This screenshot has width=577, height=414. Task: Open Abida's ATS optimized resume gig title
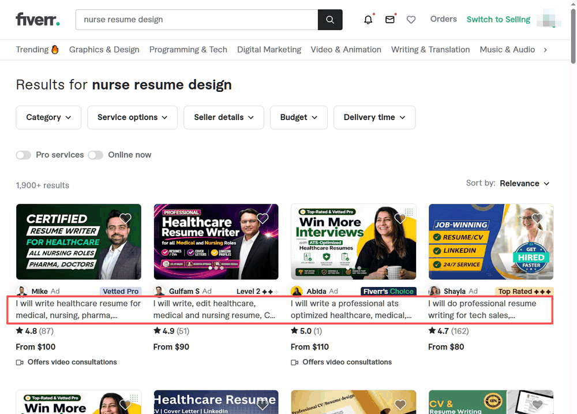pyautogui.click(x=351, y=309)
